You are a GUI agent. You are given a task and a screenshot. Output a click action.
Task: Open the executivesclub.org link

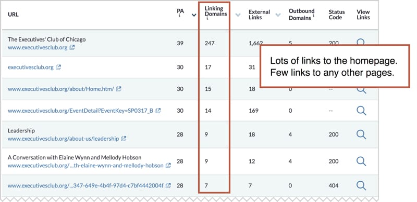coord(31,68)
